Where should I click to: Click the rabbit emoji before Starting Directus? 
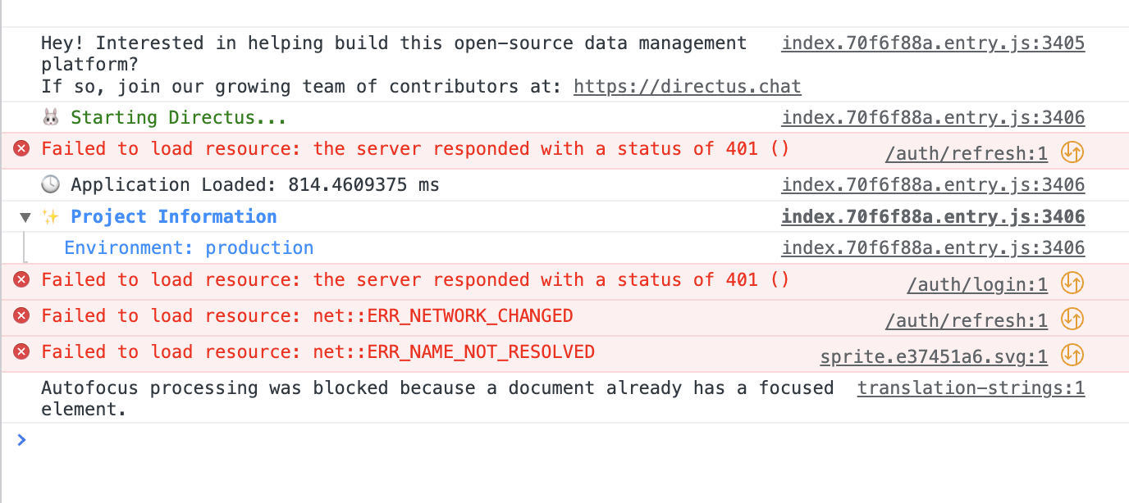pyautogui.click(x=51, y=118)
